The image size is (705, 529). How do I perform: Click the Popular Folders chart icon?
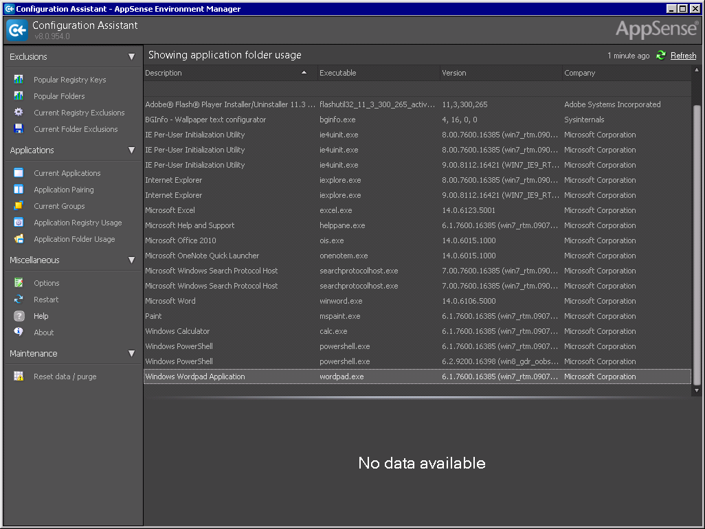pyautogui.click(x=19, y=95)
